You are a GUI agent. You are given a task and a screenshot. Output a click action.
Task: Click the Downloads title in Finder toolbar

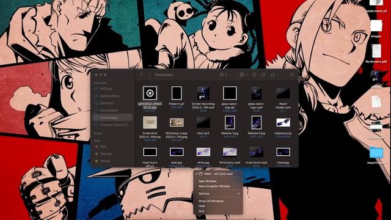coord(164,75)
